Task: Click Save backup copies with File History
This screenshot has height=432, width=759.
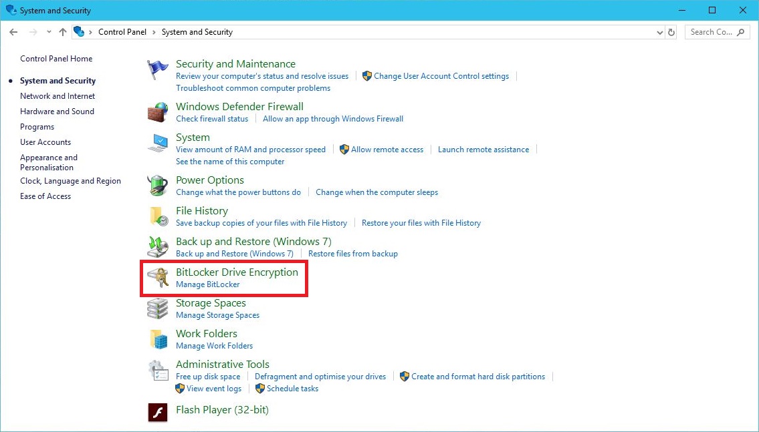Action: coord(261,223)
